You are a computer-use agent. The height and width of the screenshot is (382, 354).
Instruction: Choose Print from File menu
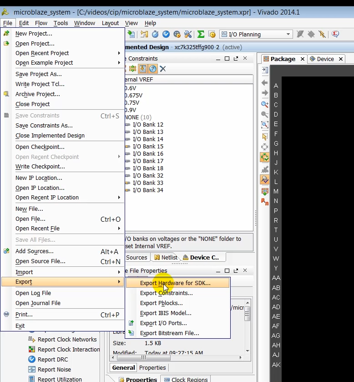[x=63, y=314]
